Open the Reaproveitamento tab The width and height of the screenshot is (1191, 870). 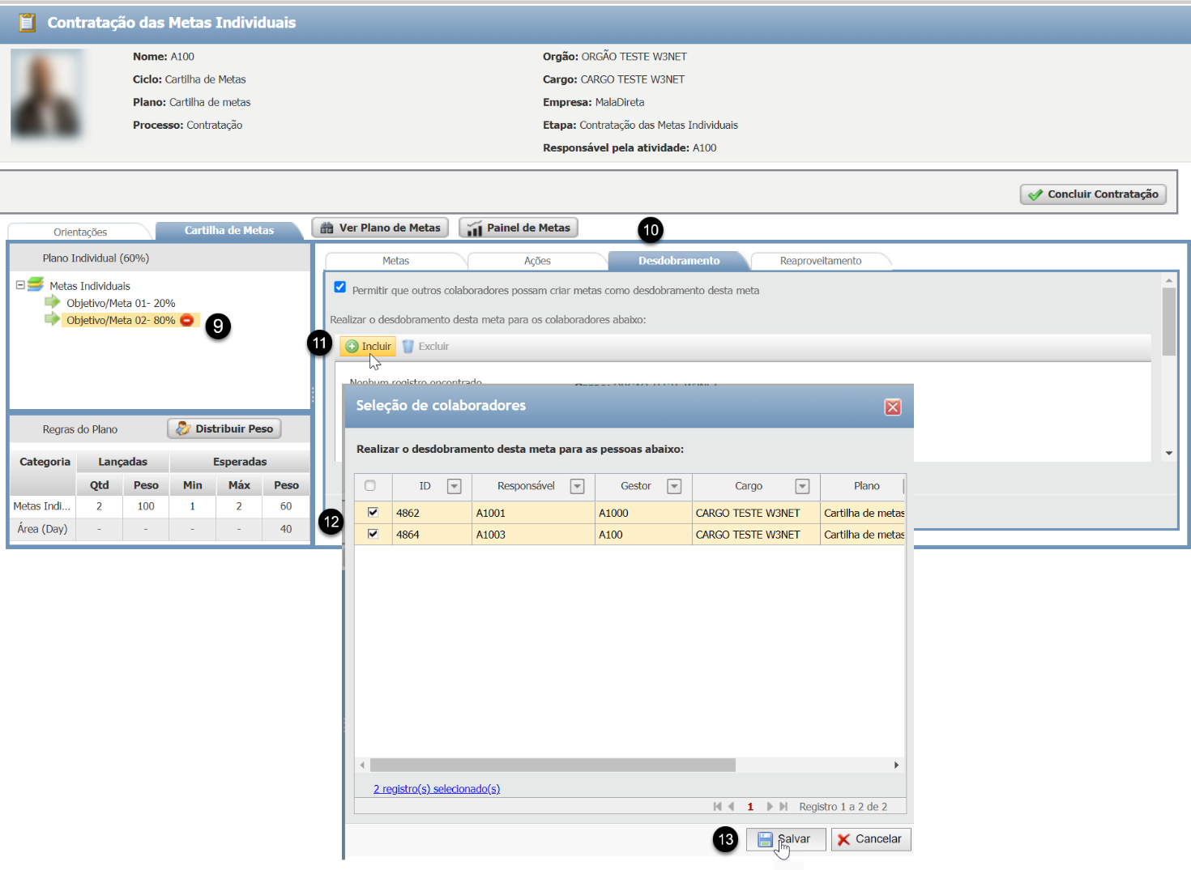click(821, 261)
